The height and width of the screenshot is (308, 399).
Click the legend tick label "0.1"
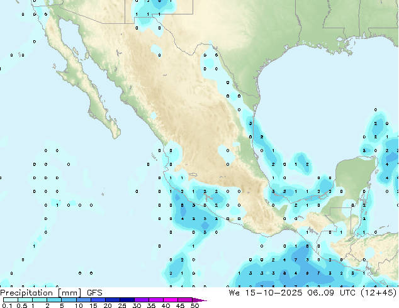coord(7,305)
